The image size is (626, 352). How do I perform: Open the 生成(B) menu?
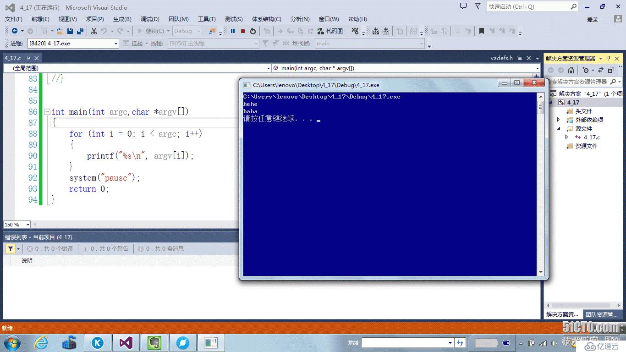[122, 19]
